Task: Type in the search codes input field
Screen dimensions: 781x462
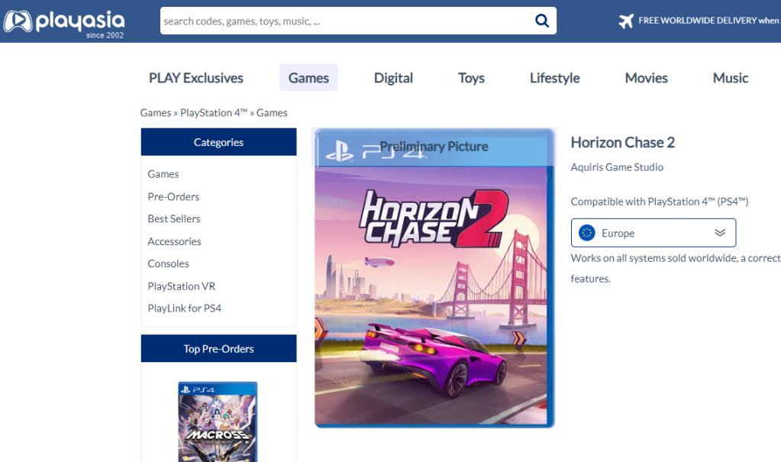Action: coord(344,21)
